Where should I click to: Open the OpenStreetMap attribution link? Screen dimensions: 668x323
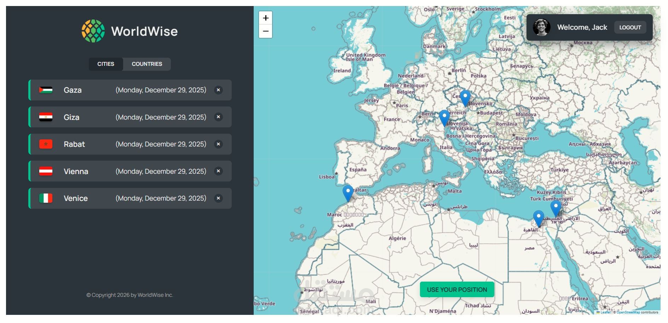point(628,312)
